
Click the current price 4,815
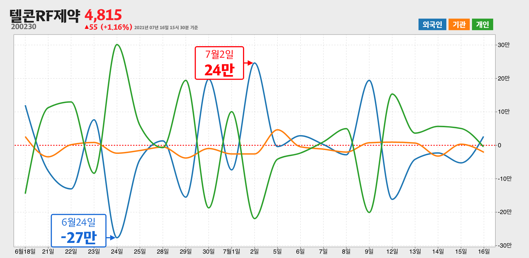[x=103, y=15]
